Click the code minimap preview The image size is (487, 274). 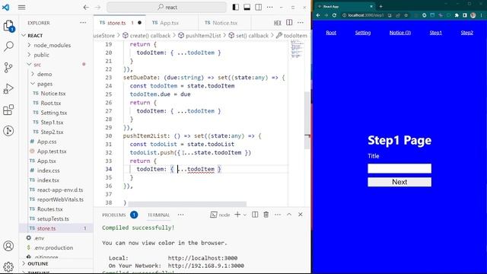point(297,49)
